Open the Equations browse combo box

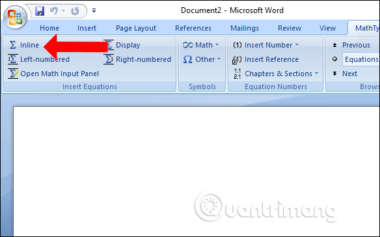tap(361, 59)
